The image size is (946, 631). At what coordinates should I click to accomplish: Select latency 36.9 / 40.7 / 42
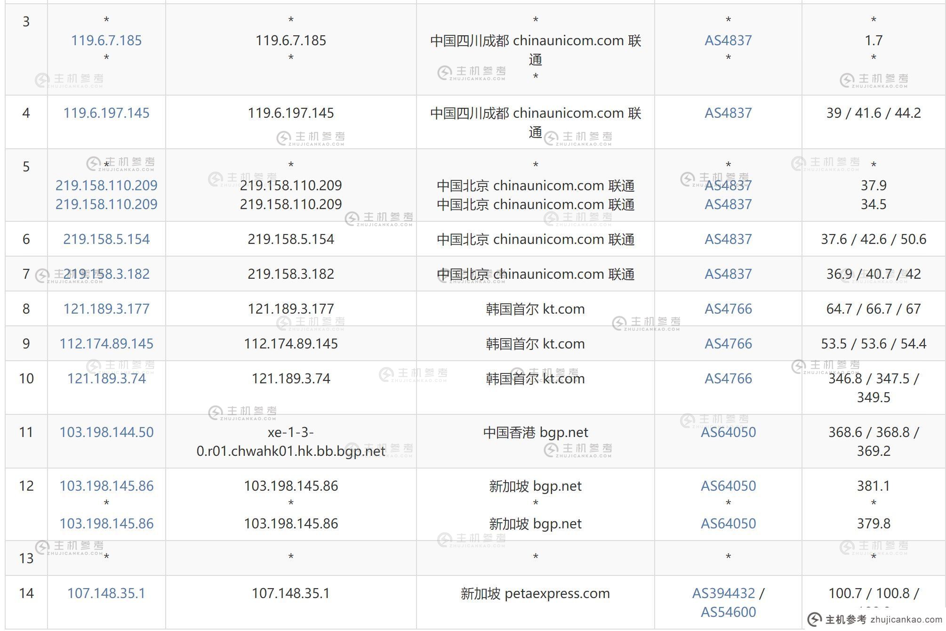pyautogui.click(x=874, y=274)
